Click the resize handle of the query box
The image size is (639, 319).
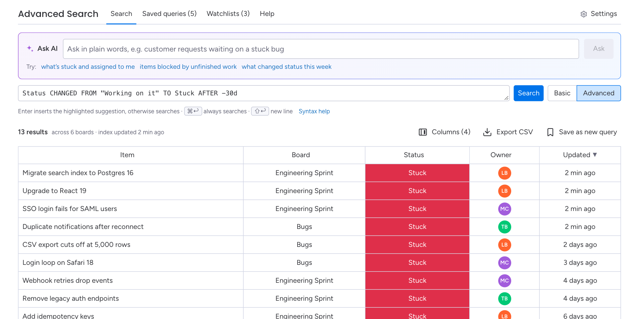coord(506,98)
